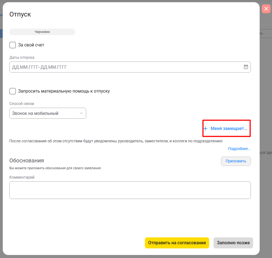Open the Подробнее... link
Viewport: 272px width, 258px height.
click(239, 149)
